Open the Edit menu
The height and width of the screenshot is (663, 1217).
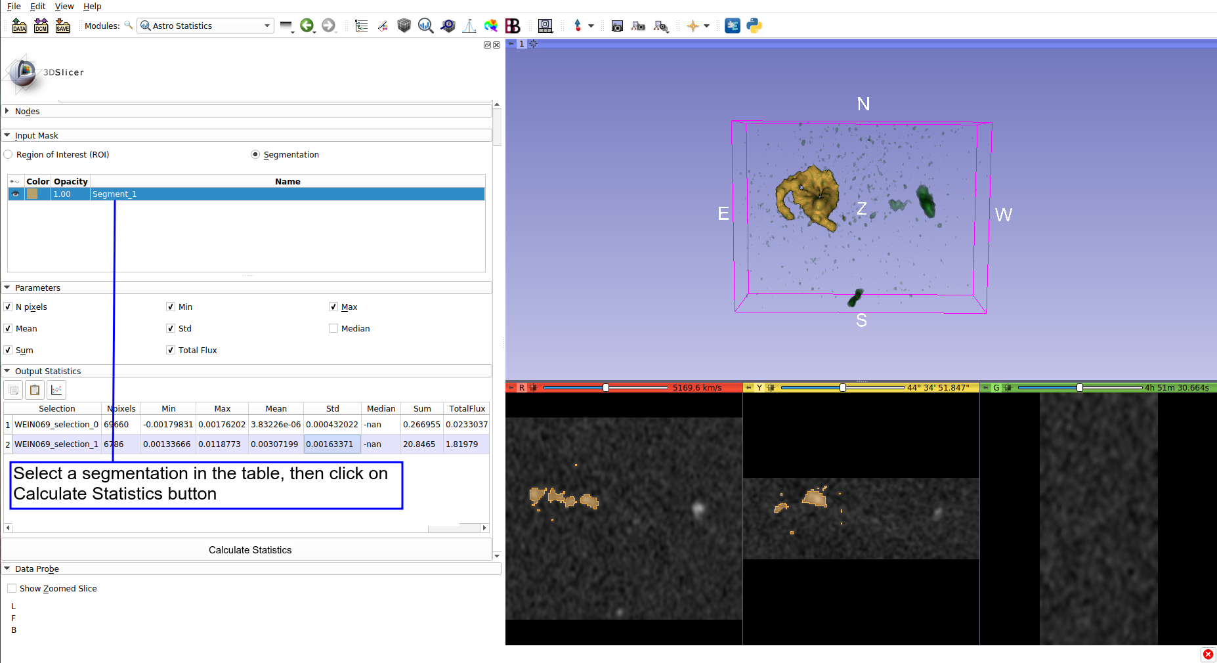coord(38,6)
